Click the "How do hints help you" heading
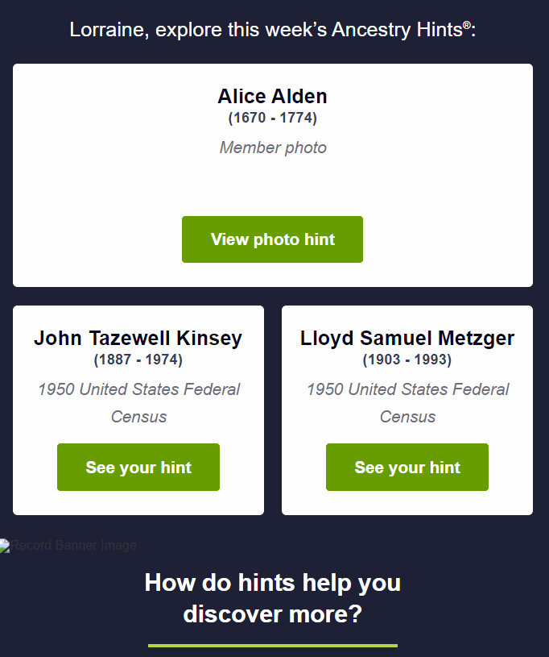 tap(272, 583)
